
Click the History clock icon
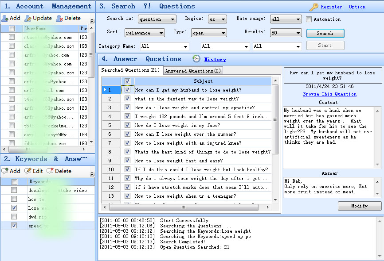tap(196, 59)
